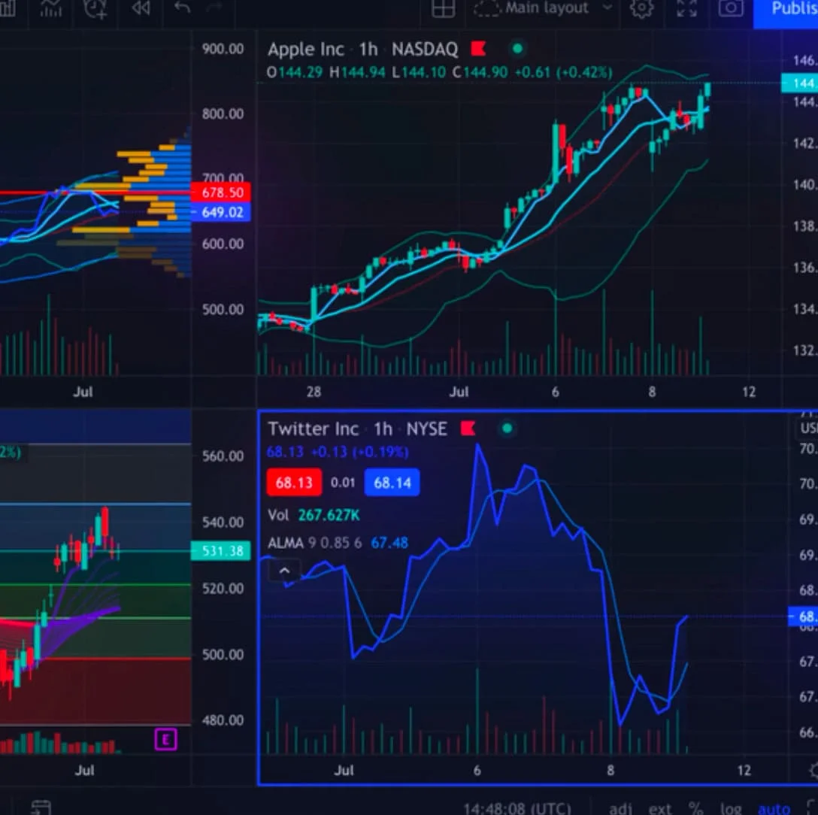Expand the Main layout dropdown arrow

607,8
